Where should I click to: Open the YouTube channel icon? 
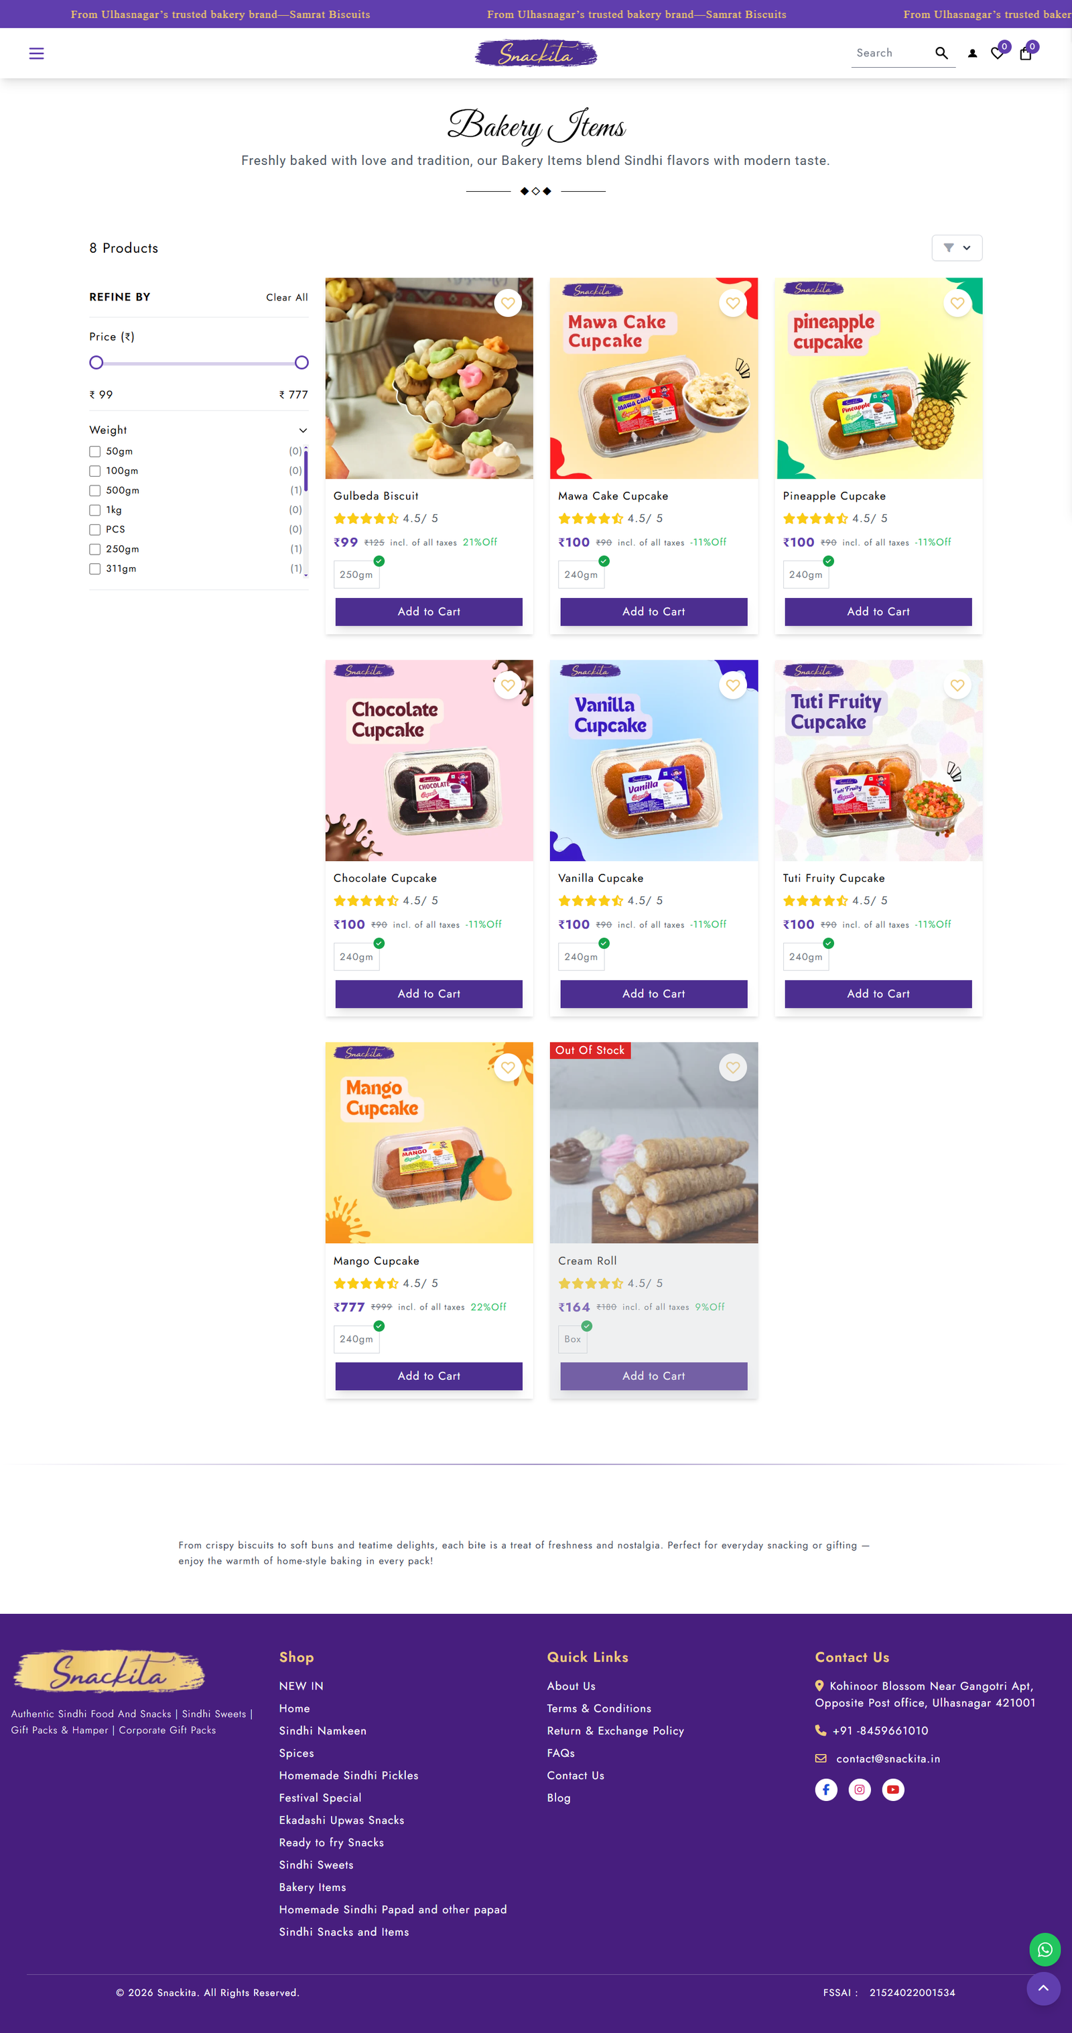point(893,1789)
